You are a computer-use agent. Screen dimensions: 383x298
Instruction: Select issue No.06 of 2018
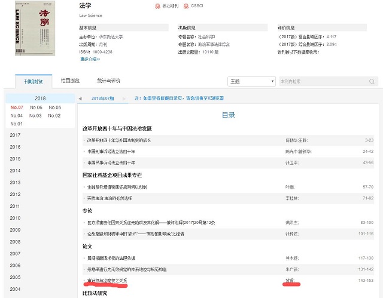pos(36,107)
